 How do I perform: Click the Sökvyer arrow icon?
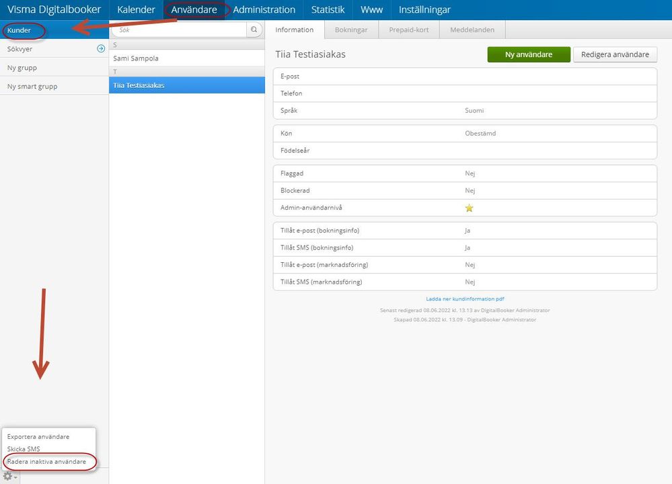(101, 48)
